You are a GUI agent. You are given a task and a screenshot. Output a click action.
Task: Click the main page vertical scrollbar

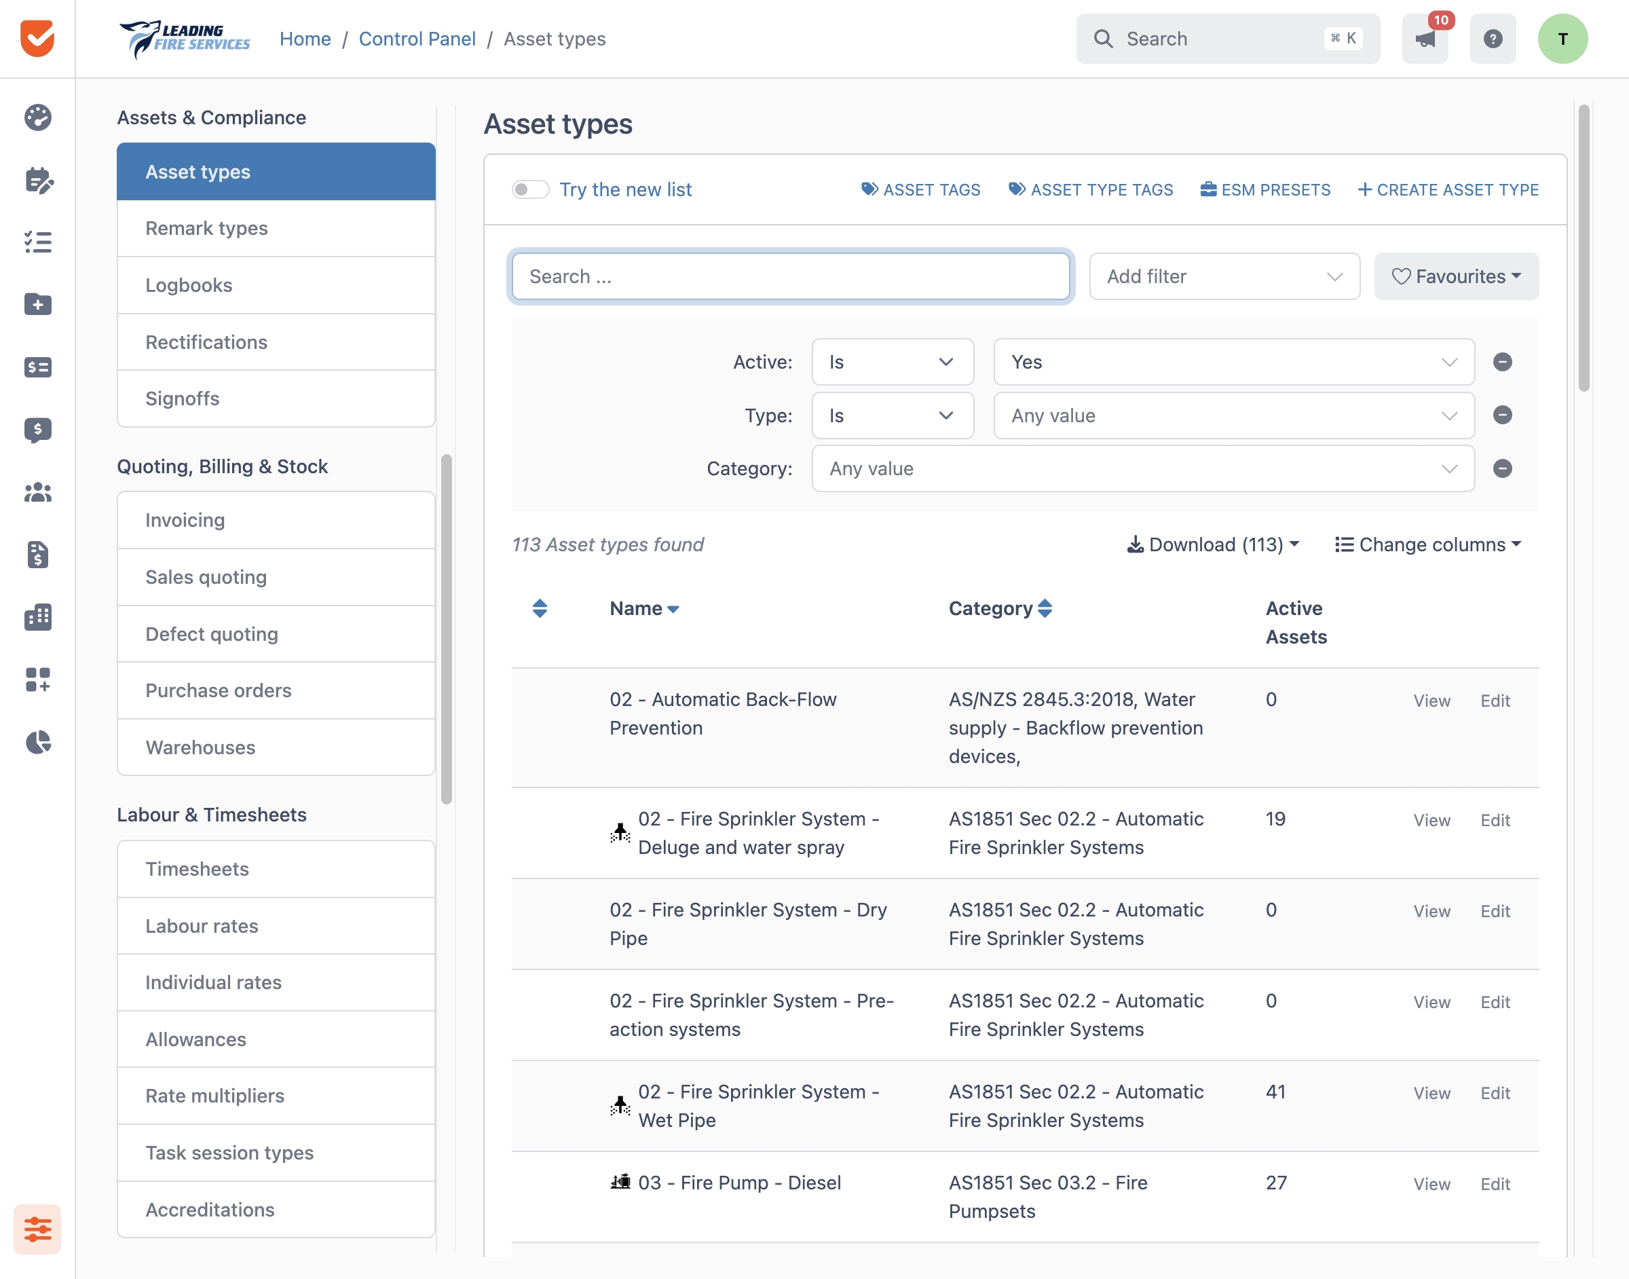coord(1584,247)
